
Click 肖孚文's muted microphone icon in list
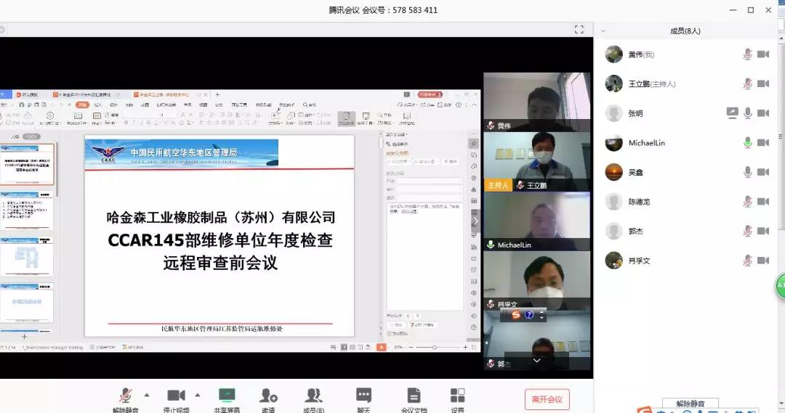pos(747,261)
